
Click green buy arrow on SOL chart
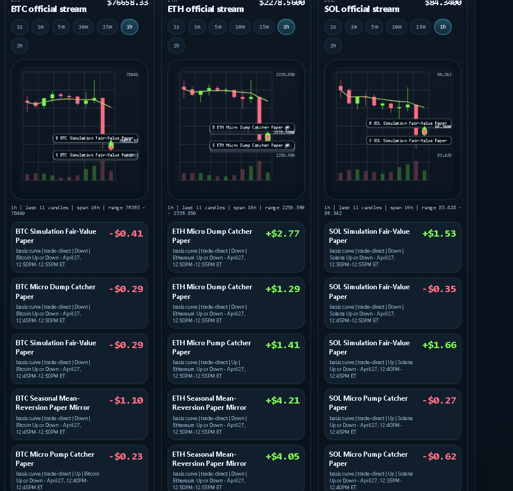(424, 131)
